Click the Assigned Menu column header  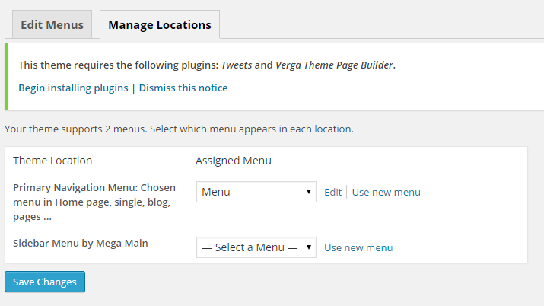[234, 161]
